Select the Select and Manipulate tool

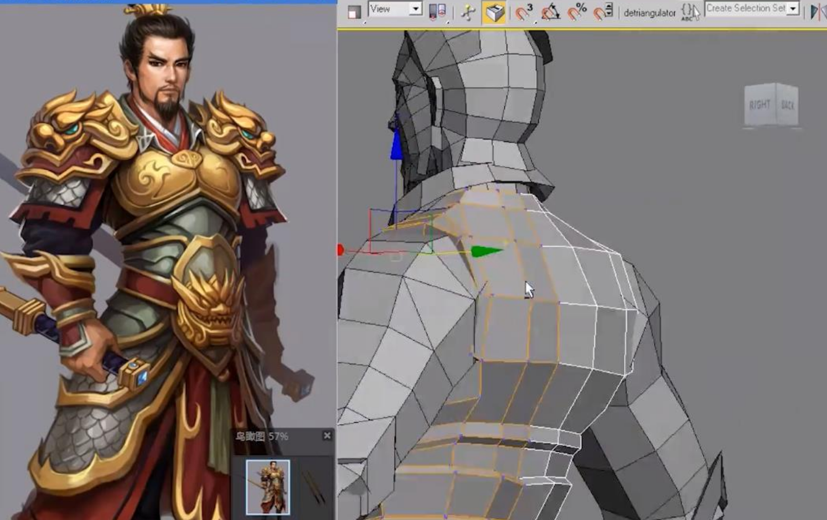pos(468,12)
